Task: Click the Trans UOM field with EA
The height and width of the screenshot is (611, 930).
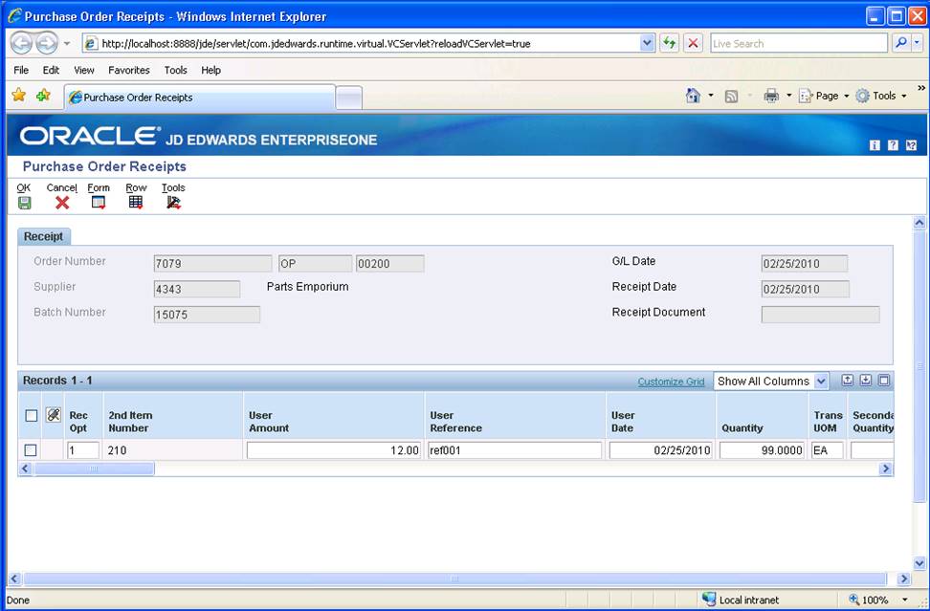Action: (x=827, y=450)
